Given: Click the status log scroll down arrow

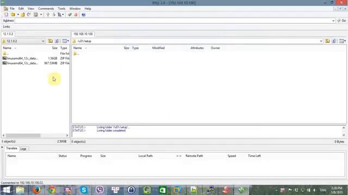Looking at the screenshot, I should pos(344,135).
